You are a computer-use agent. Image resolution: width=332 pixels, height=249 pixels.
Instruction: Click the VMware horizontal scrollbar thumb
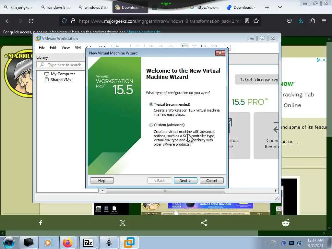(165, 191)
